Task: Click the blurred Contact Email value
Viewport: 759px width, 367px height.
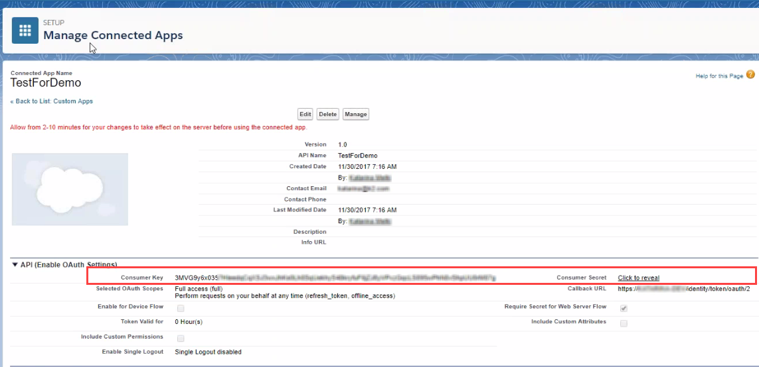Action: (x=363, y=189)
